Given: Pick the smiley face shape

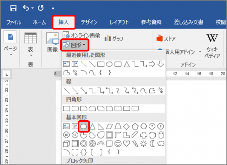Looking at the screenshot, I should (119, 144).
